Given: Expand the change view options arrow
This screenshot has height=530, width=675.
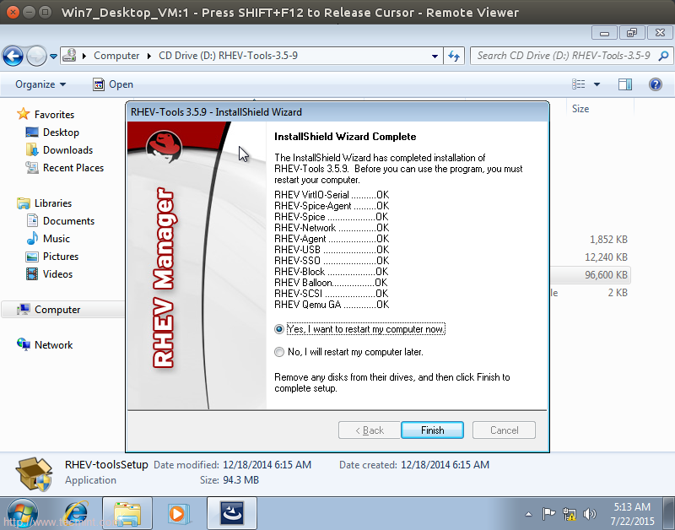Looking at the screenshot, I should (597, 84).
